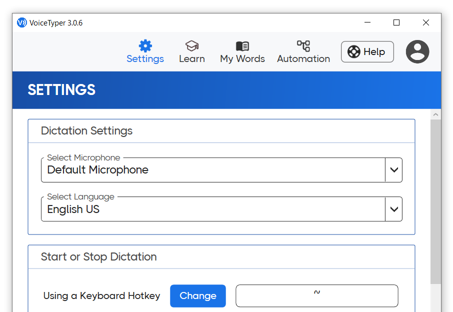Select the Settings navigation tab
The height and width of the screenshot is (312, 453).
coord(145,51)
